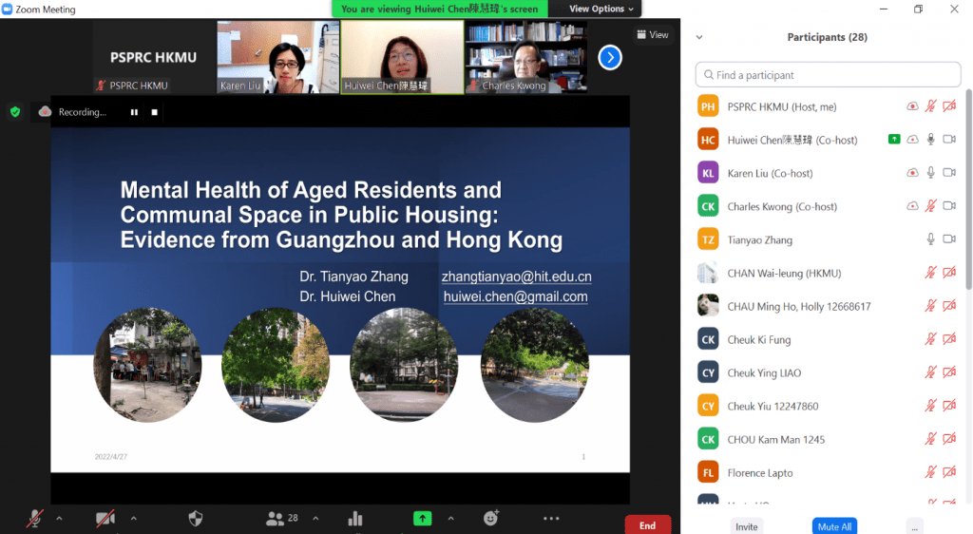Expand participants options caret beside 28
Image resolution: width=973 pixels, height=534 pixels.
[315, 518]
